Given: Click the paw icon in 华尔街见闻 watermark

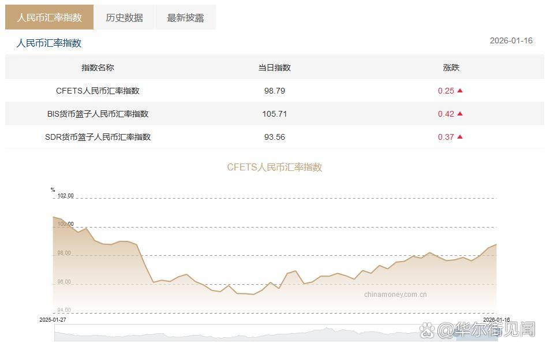Looking at the screenshot, I should click(x=427, y=330).
